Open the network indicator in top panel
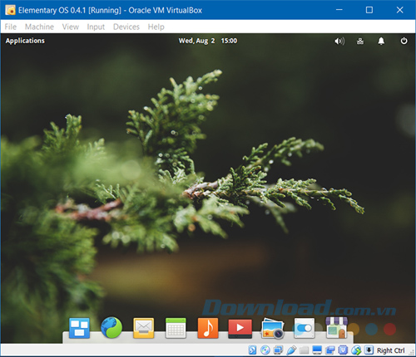 [x=360, y=42]
